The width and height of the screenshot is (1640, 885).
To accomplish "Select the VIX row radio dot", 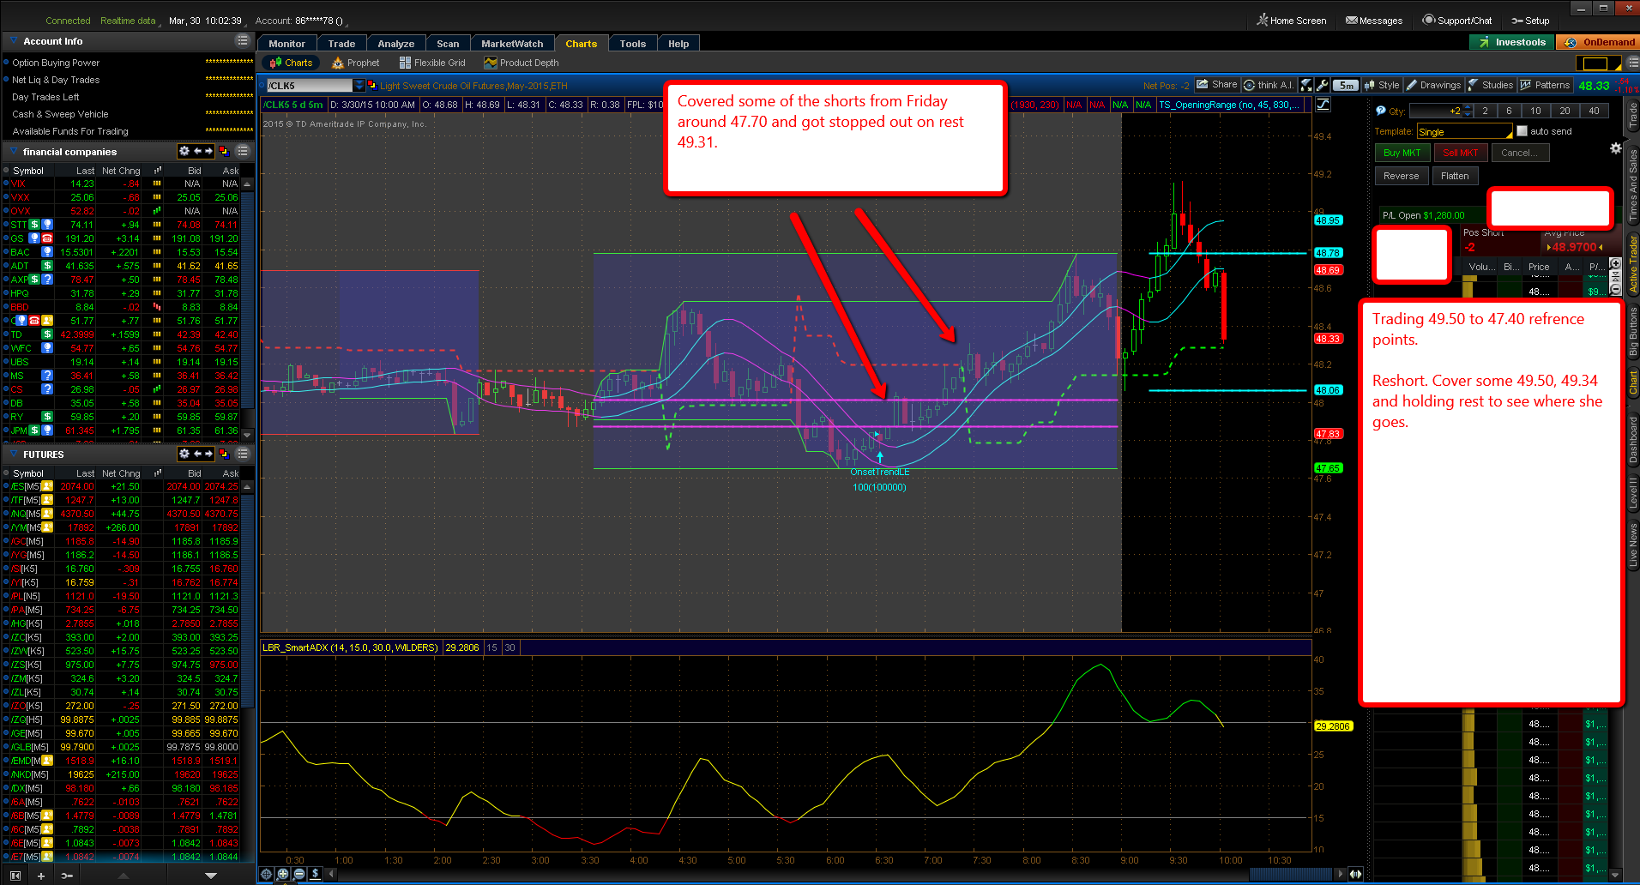I will click(x=6, y=184).
